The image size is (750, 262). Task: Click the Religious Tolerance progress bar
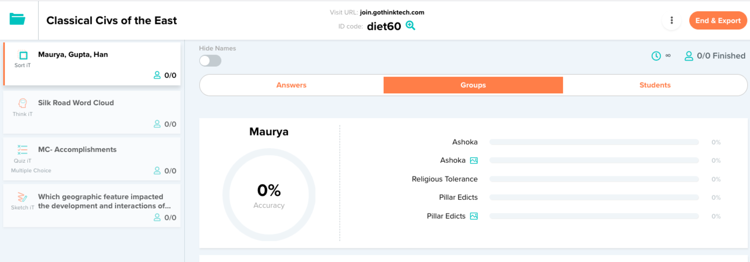(594, 179)
